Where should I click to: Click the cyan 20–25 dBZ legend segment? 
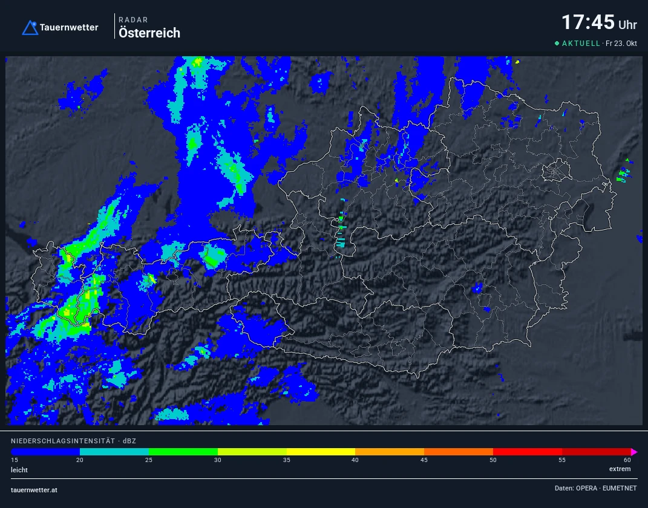pos(114,452)
